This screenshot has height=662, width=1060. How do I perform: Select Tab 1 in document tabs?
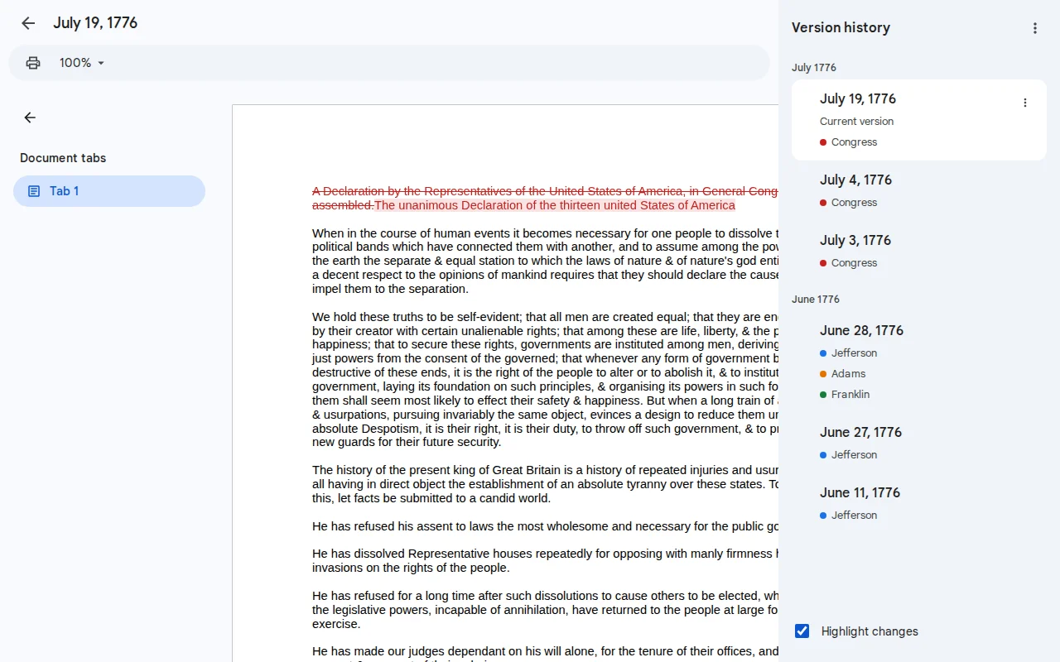click(x=109, y=191)
